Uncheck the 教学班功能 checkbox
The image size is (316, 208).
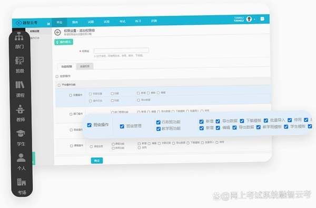pos(159,129)
